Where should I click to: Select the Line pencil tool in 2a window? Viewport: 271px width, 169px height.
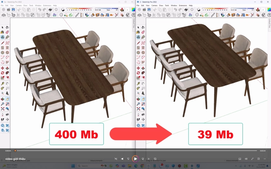click(x=2, y=43)
